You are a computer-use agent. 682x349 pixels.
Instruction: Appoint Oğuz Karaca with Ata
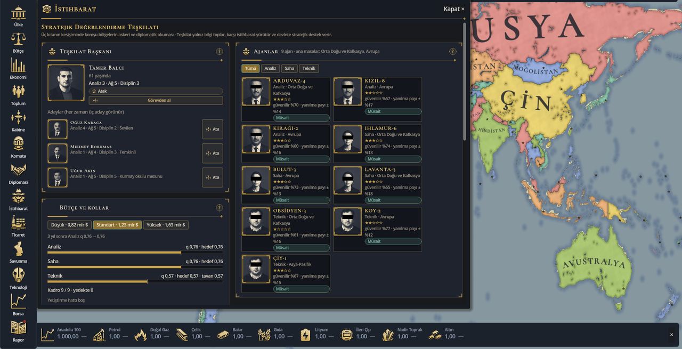click(x=212, y=129)
